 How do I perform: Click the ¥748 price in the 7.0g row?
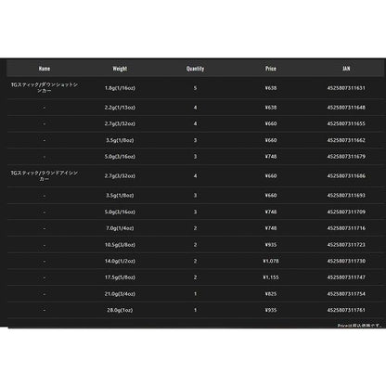point(271,228)
